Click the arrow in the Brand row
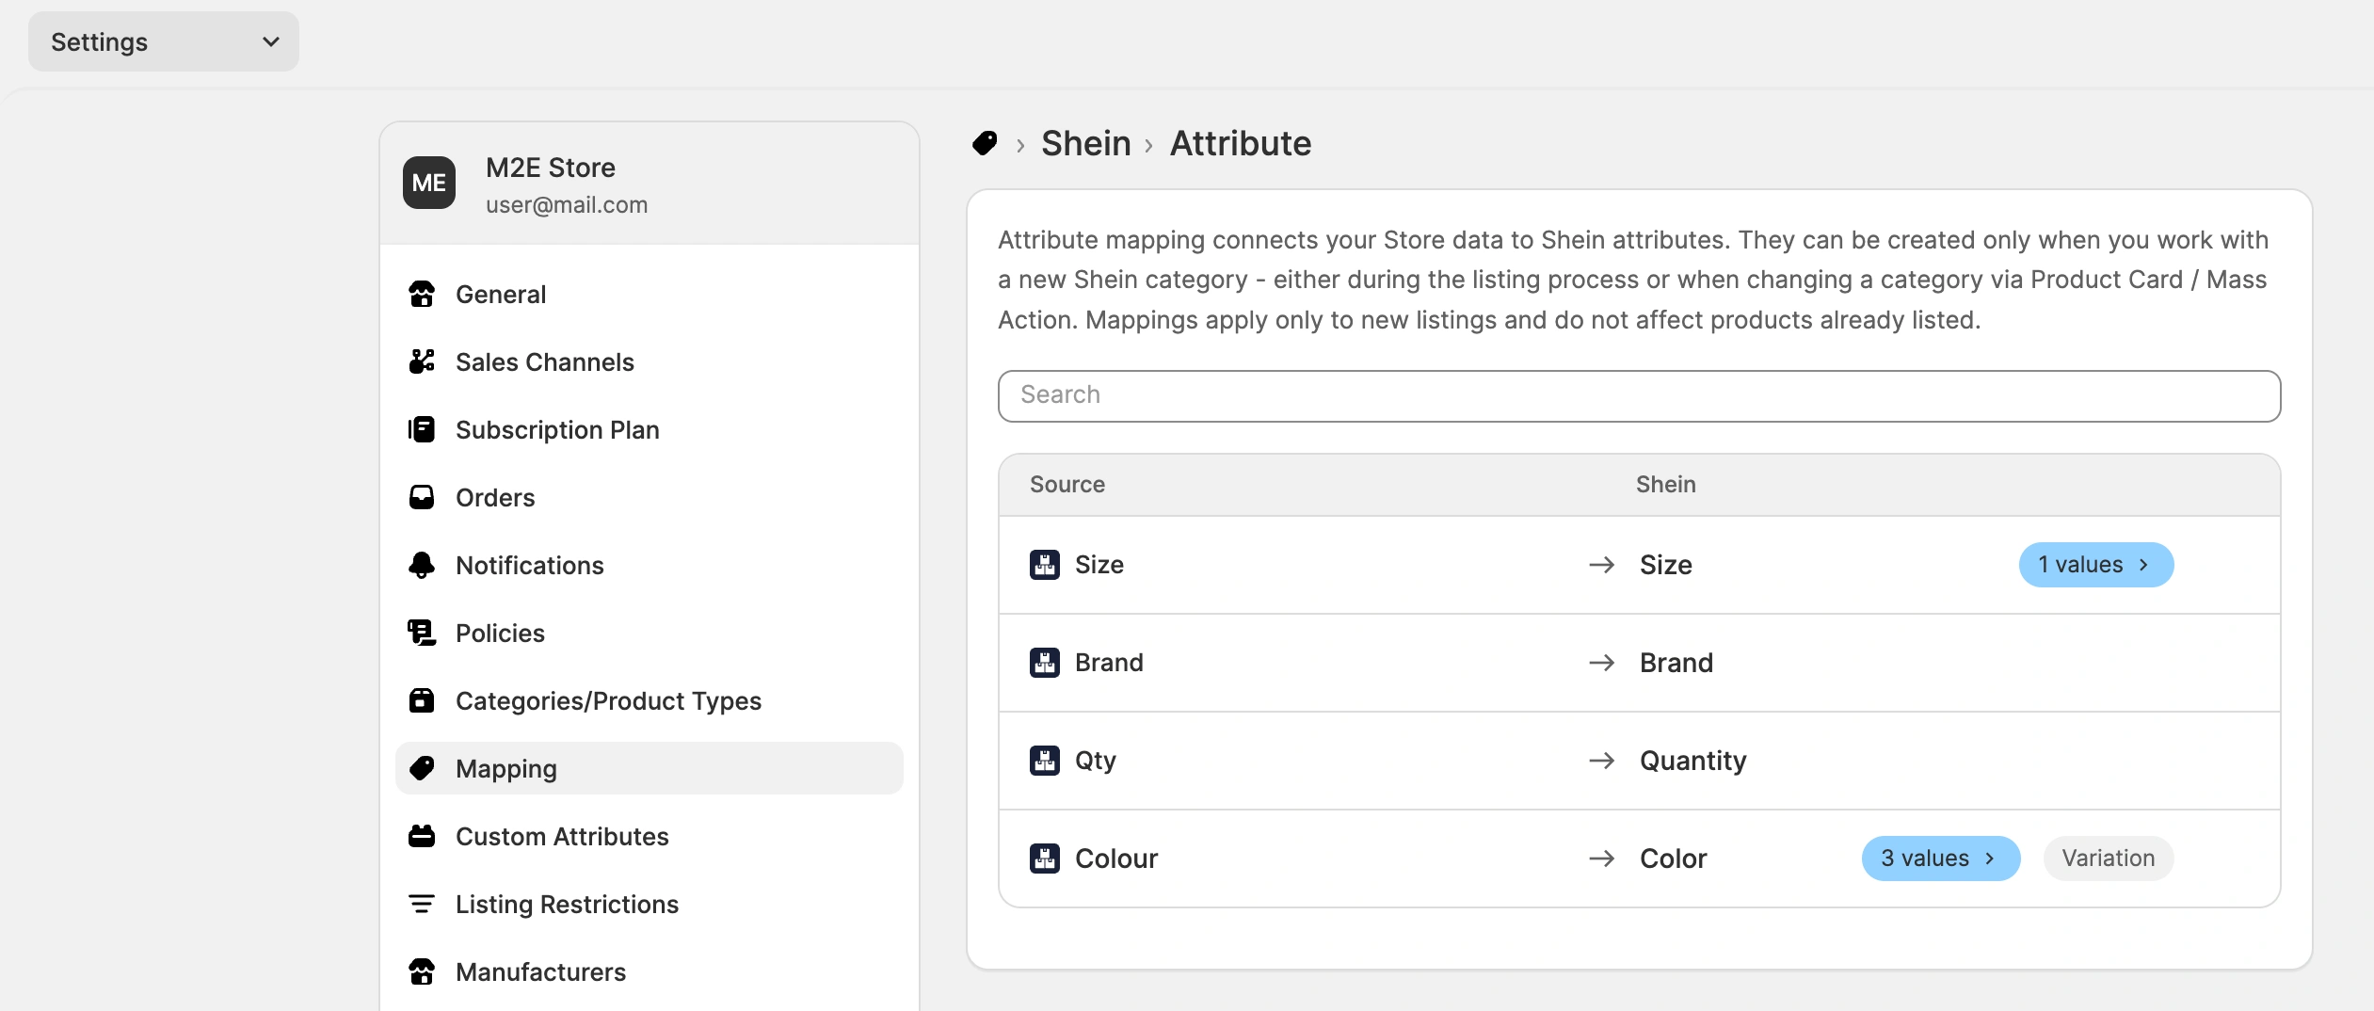This screenshot has width=2374, height=1011. 1602,663
